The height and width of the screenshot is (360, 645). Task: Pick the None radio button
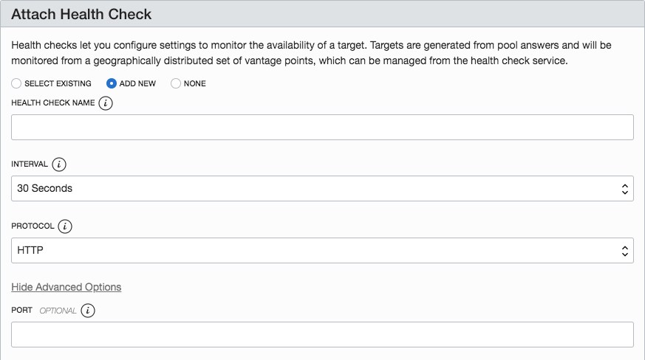click(176, 83)
